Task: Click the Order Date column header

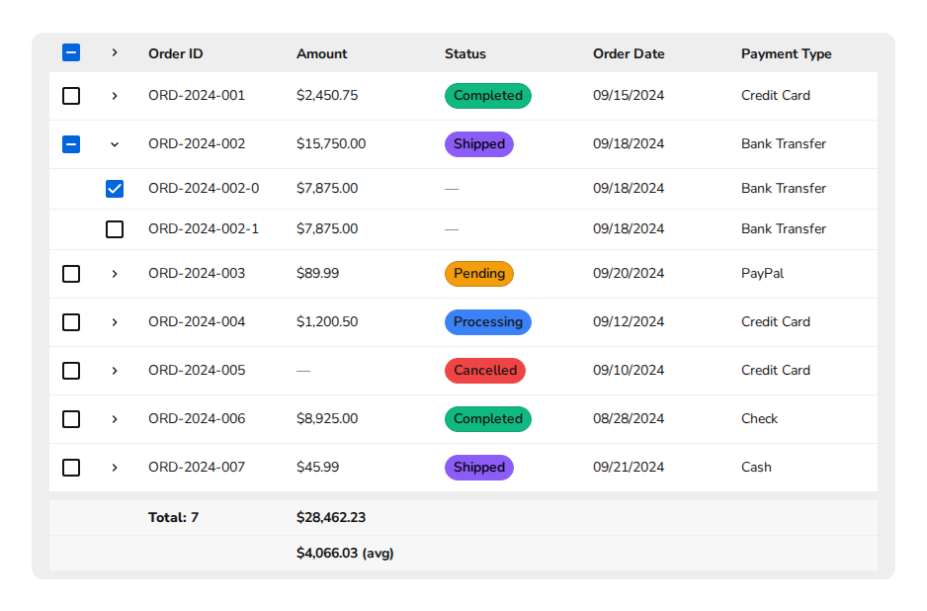Action: click(x=629, y=53)
